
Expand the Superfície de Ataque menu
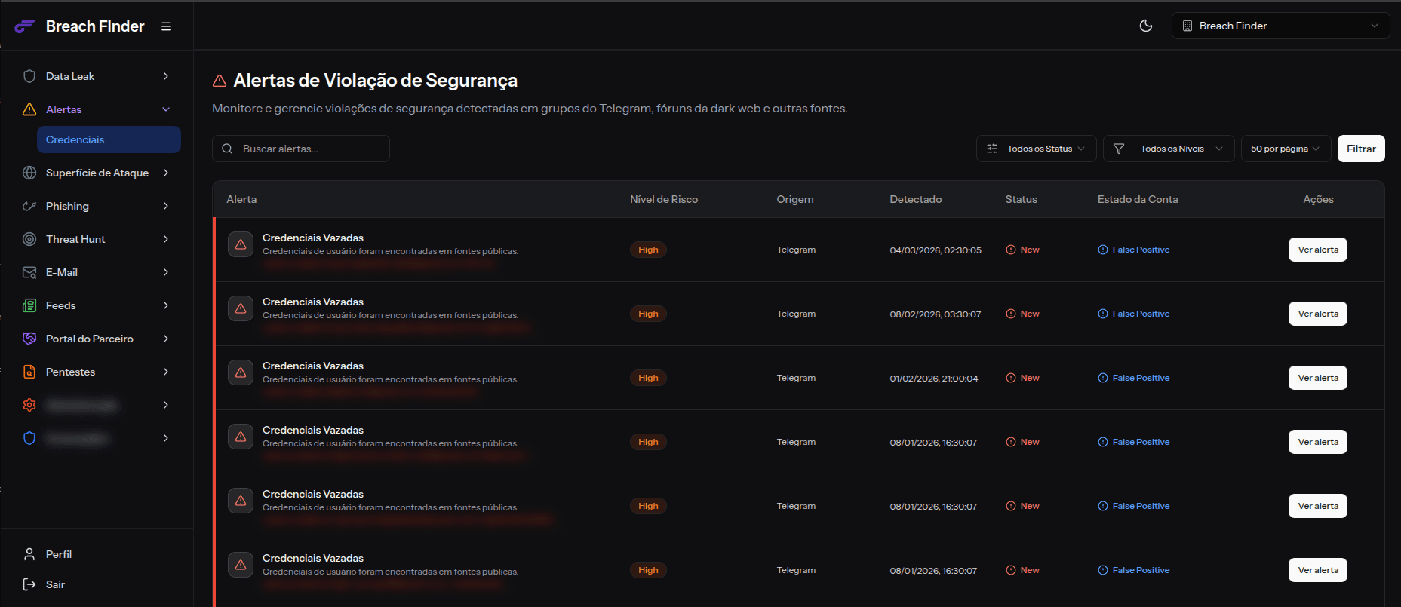(97, 173)
